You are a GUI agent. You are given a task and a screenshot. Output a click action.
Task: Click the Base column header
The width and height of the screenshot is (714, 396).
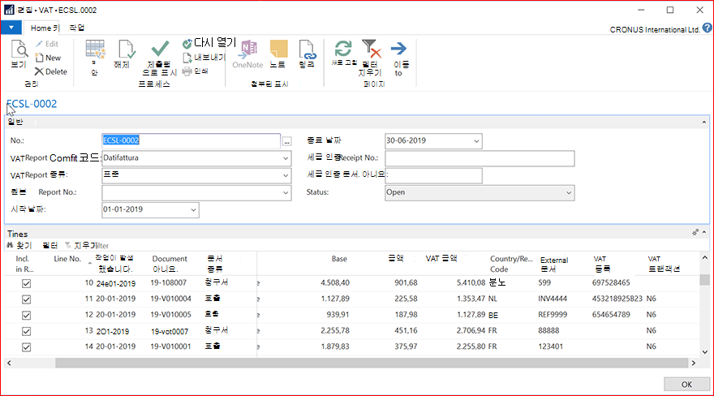[339, 259]
